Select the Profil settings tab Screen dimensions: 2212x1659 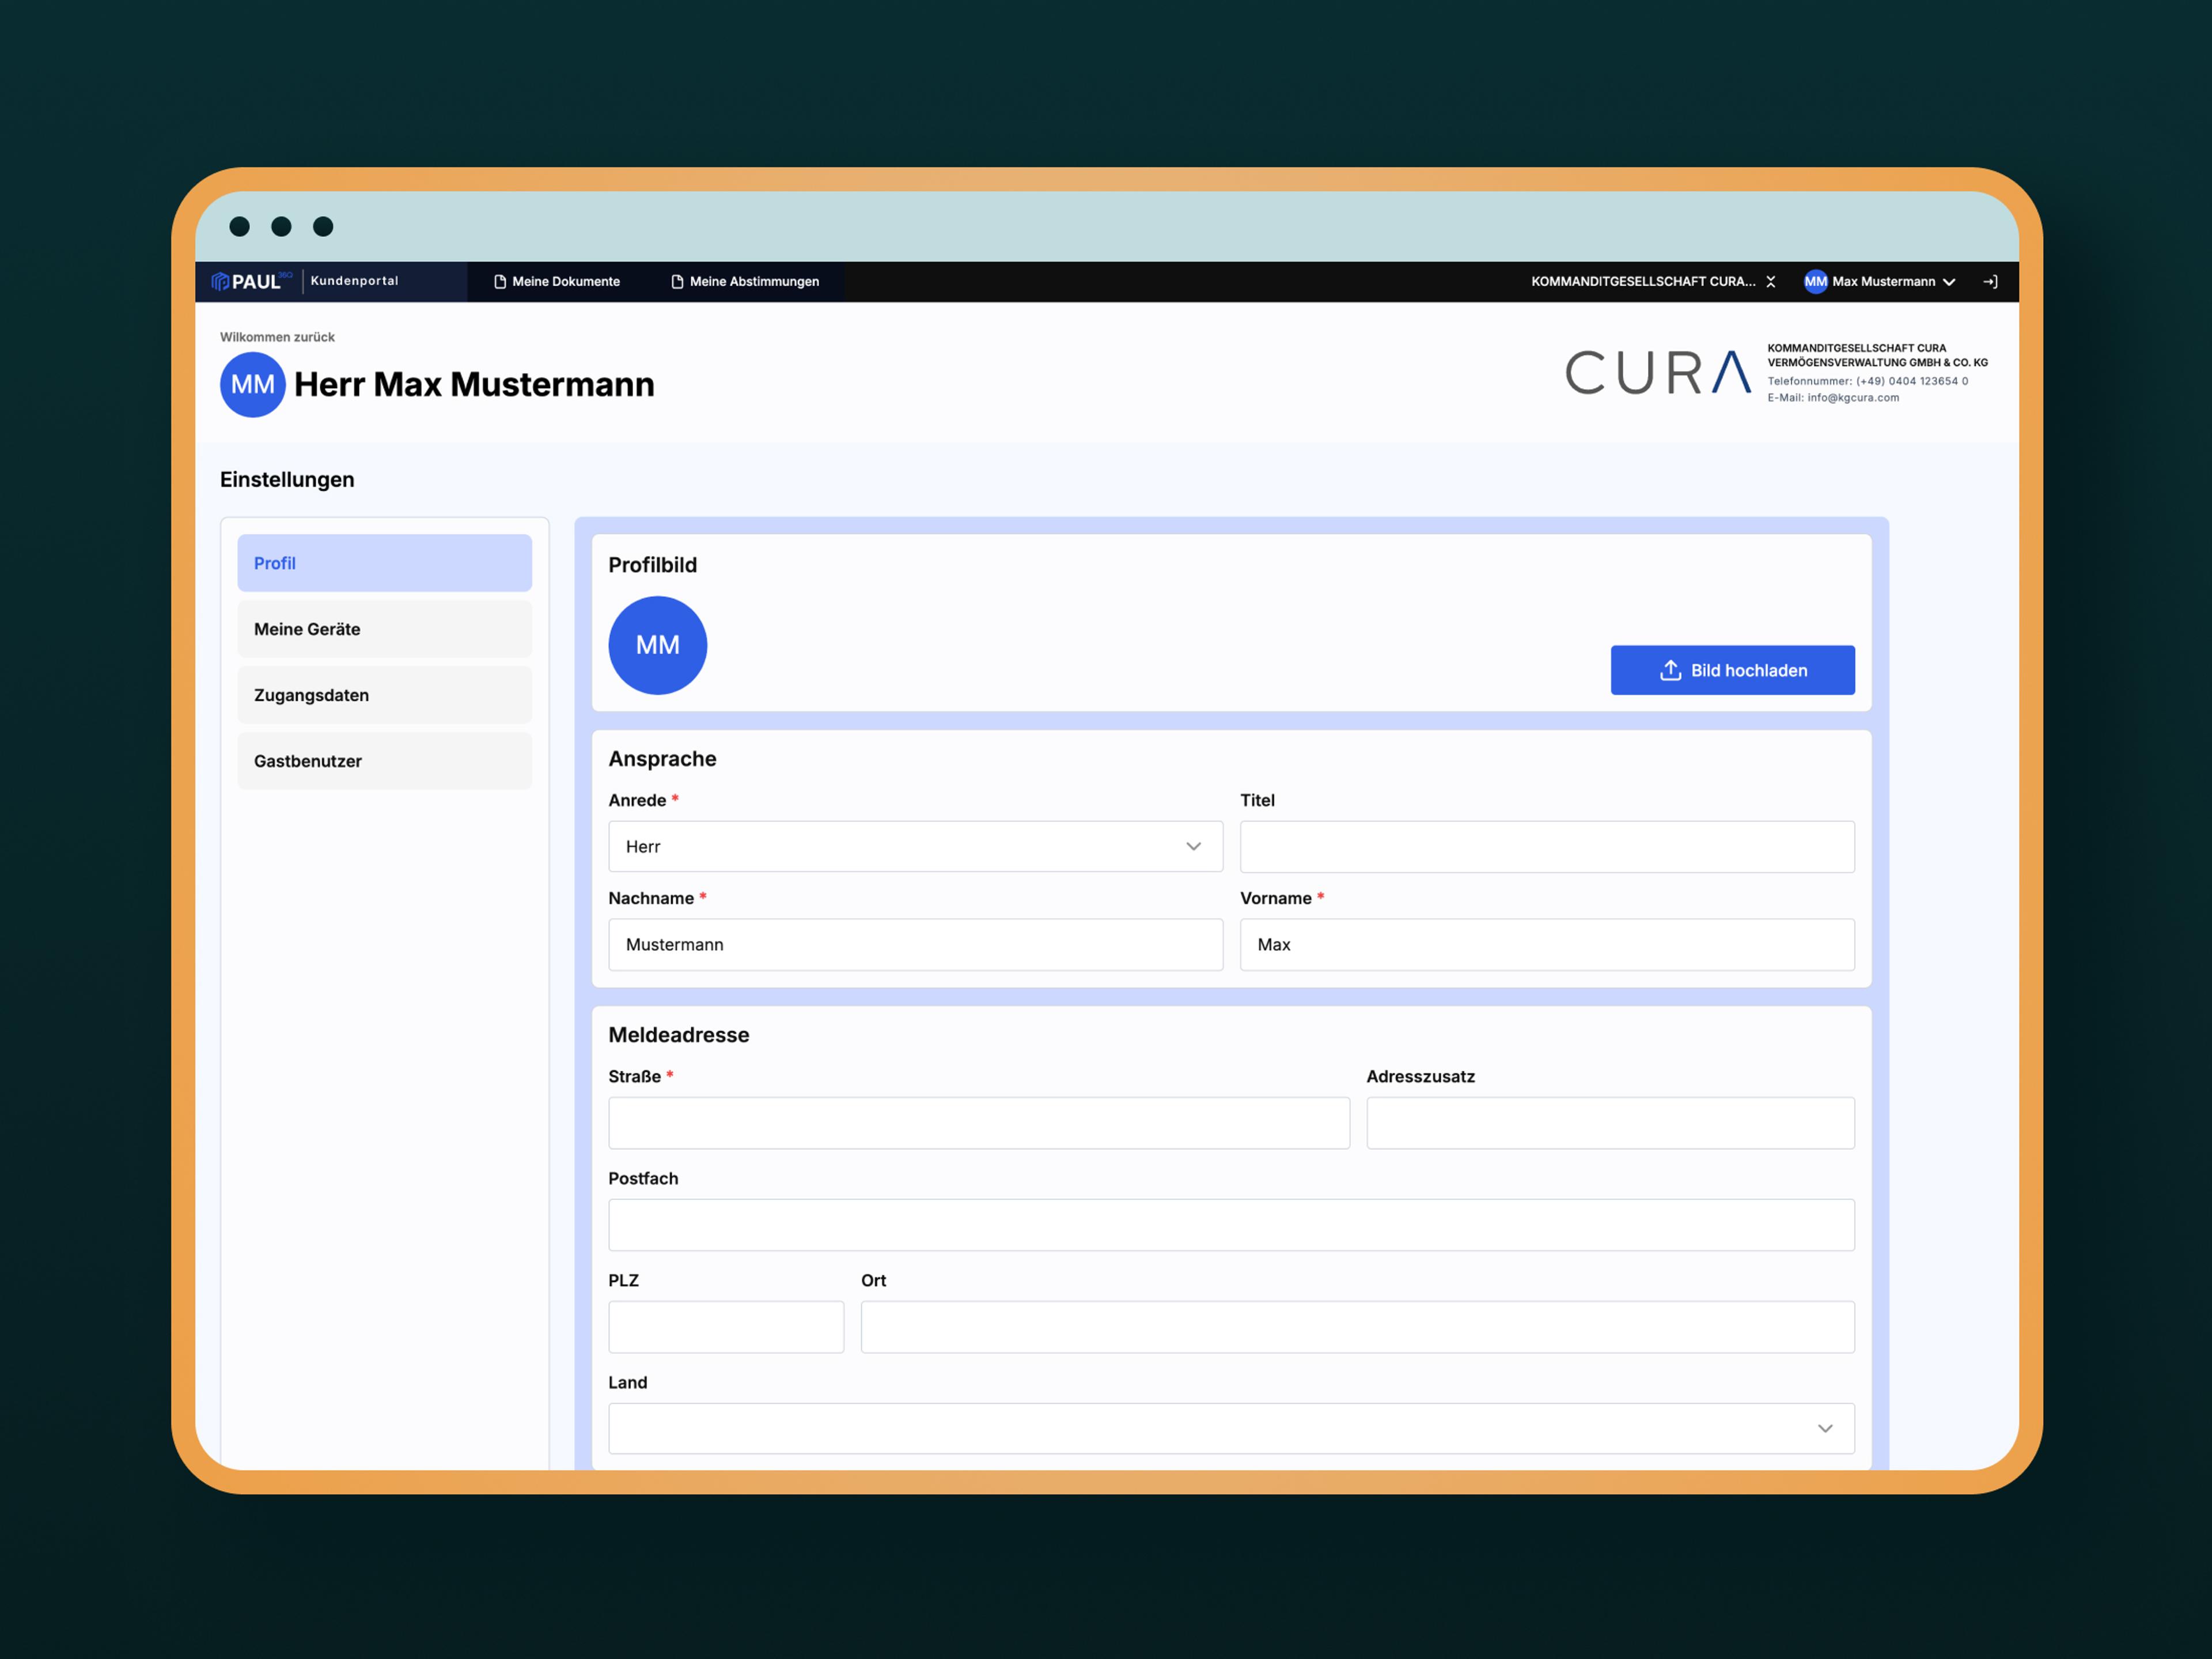(x=384, y=563)
